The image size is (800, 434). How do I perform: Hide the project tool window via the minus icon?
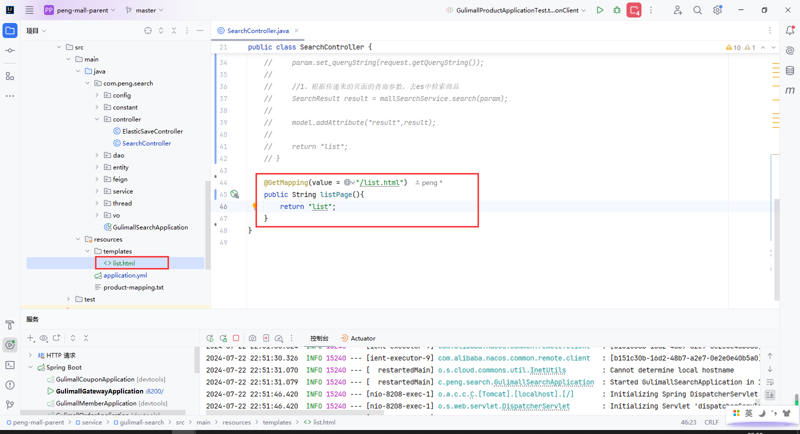[200, 30]
